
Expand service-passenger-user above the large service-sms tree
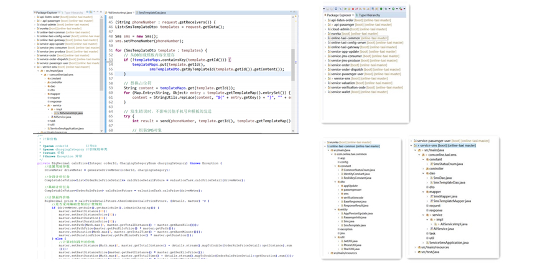pyautogui.click(x=411, y=141)
